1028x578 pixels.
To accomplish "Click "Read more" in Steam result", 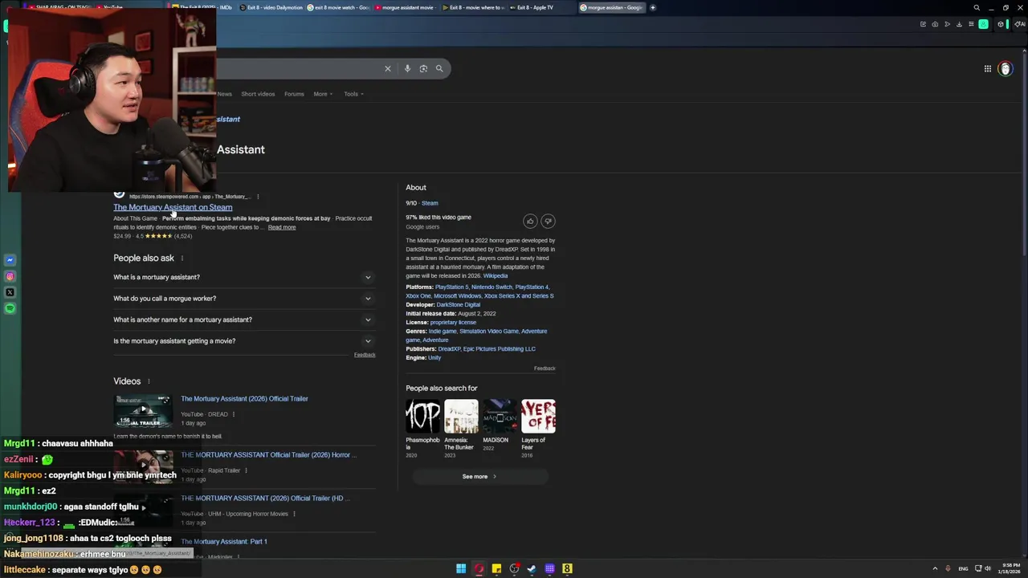I will click(282, 227).
